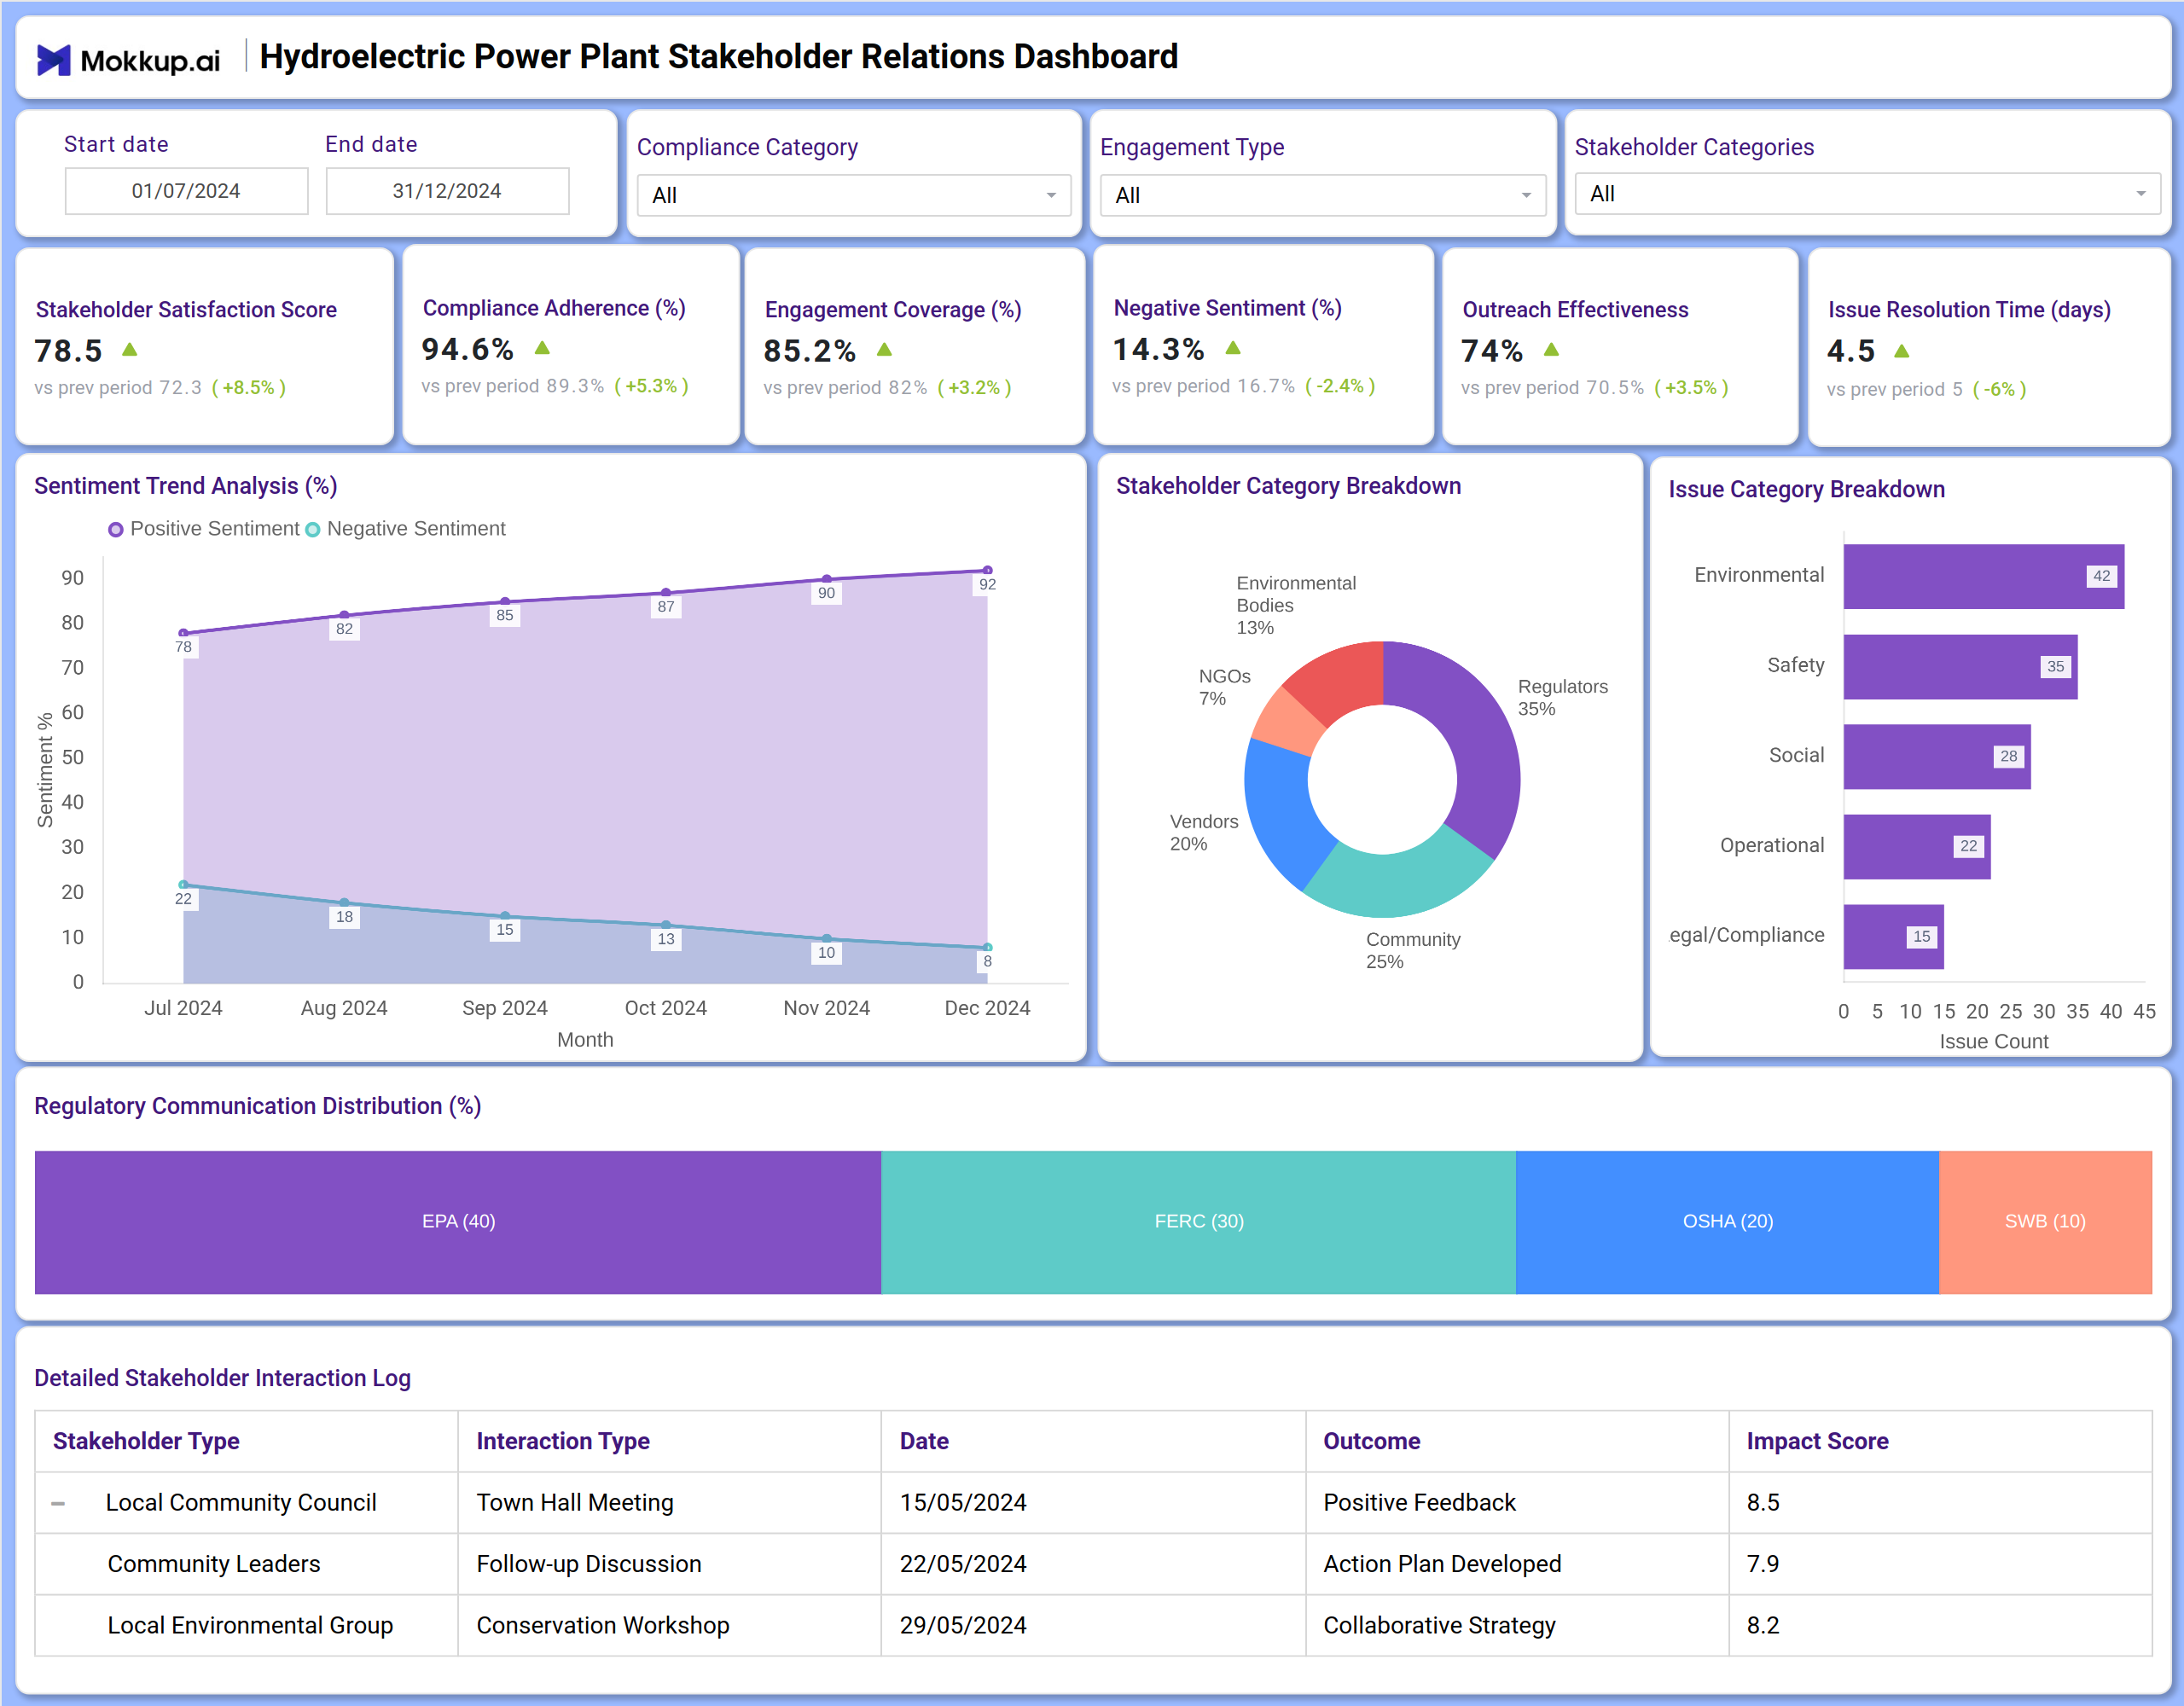Click the Positive Sentiment Jul 2024 point 78

click(183, 633)
